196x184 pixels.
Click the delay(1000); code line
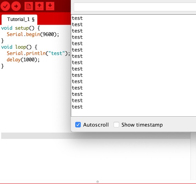click(x=23, y=60)
